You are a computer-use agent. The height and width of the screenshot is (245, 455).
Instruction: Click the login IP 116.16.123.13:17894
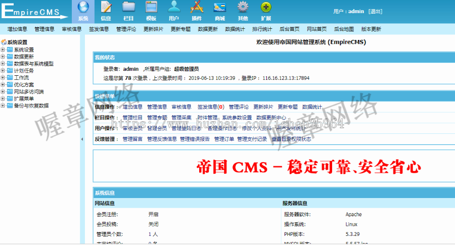[x=286, y=78]
